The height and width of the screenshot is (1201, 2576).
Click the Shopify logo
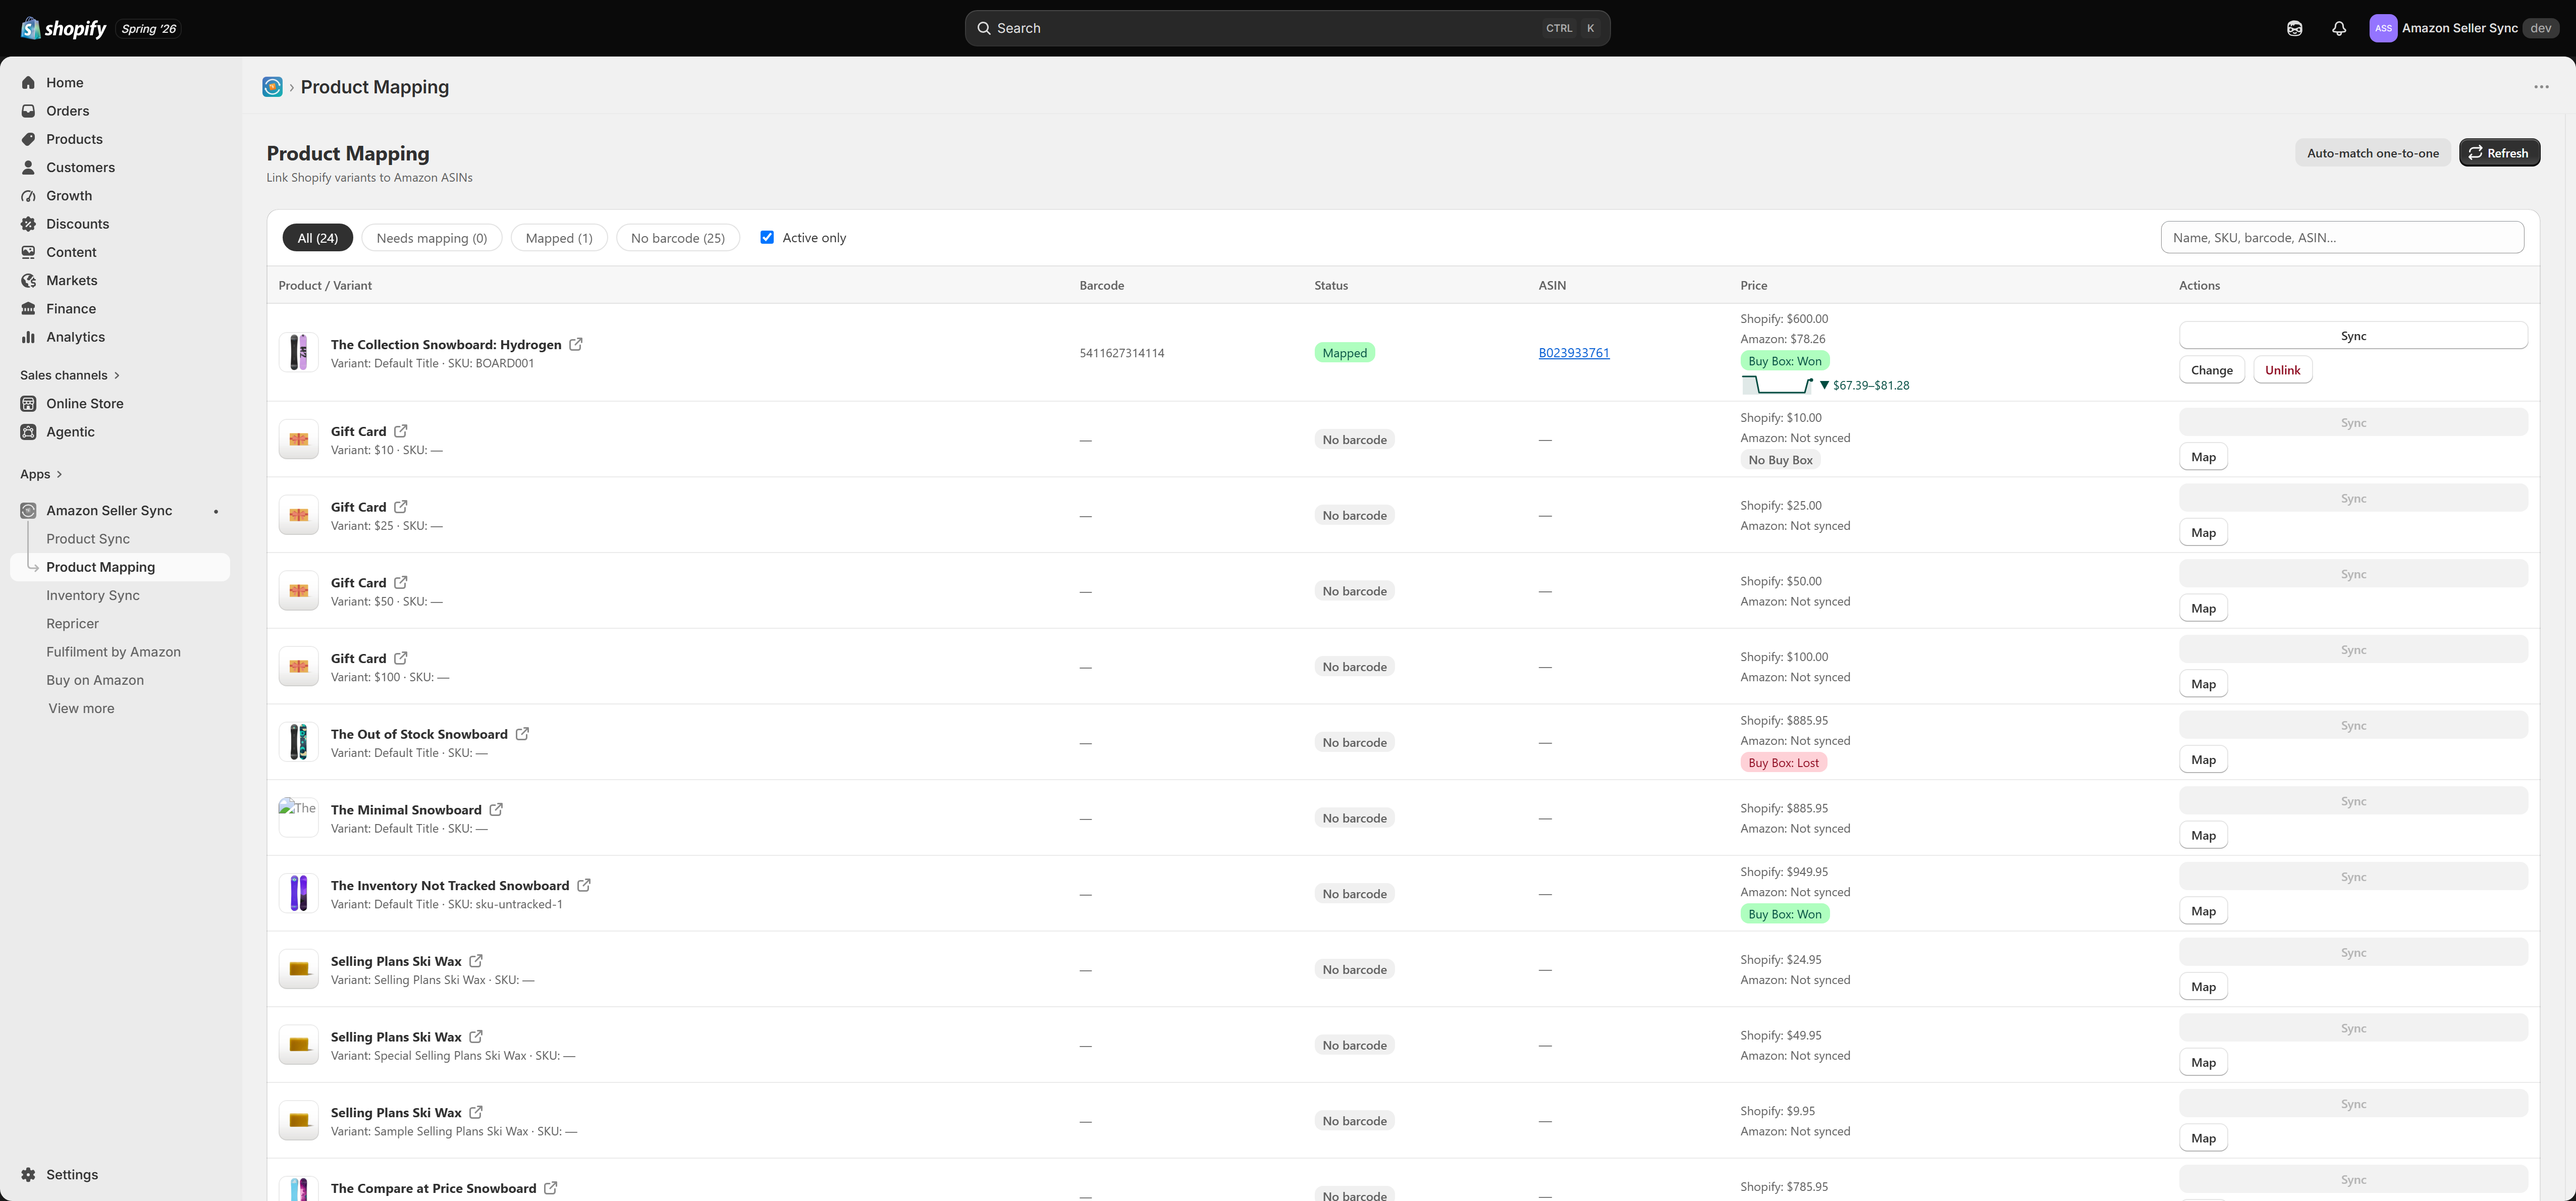tap(63, 28)
